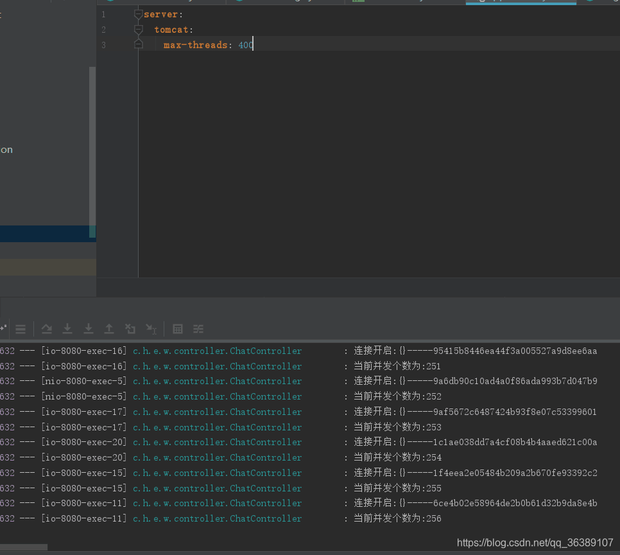The image size is (620, 555).
Task: Click the Step Out debugger icon
Action: [109, 328]
